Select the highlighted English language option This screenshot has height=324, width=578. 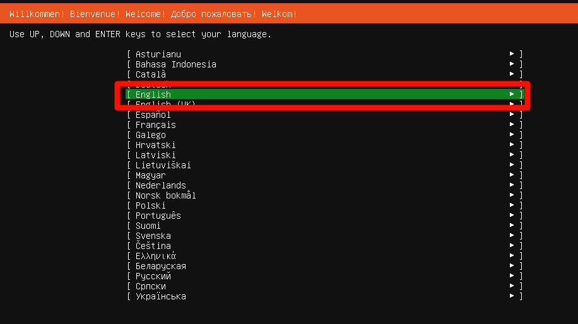click(153, 95)
